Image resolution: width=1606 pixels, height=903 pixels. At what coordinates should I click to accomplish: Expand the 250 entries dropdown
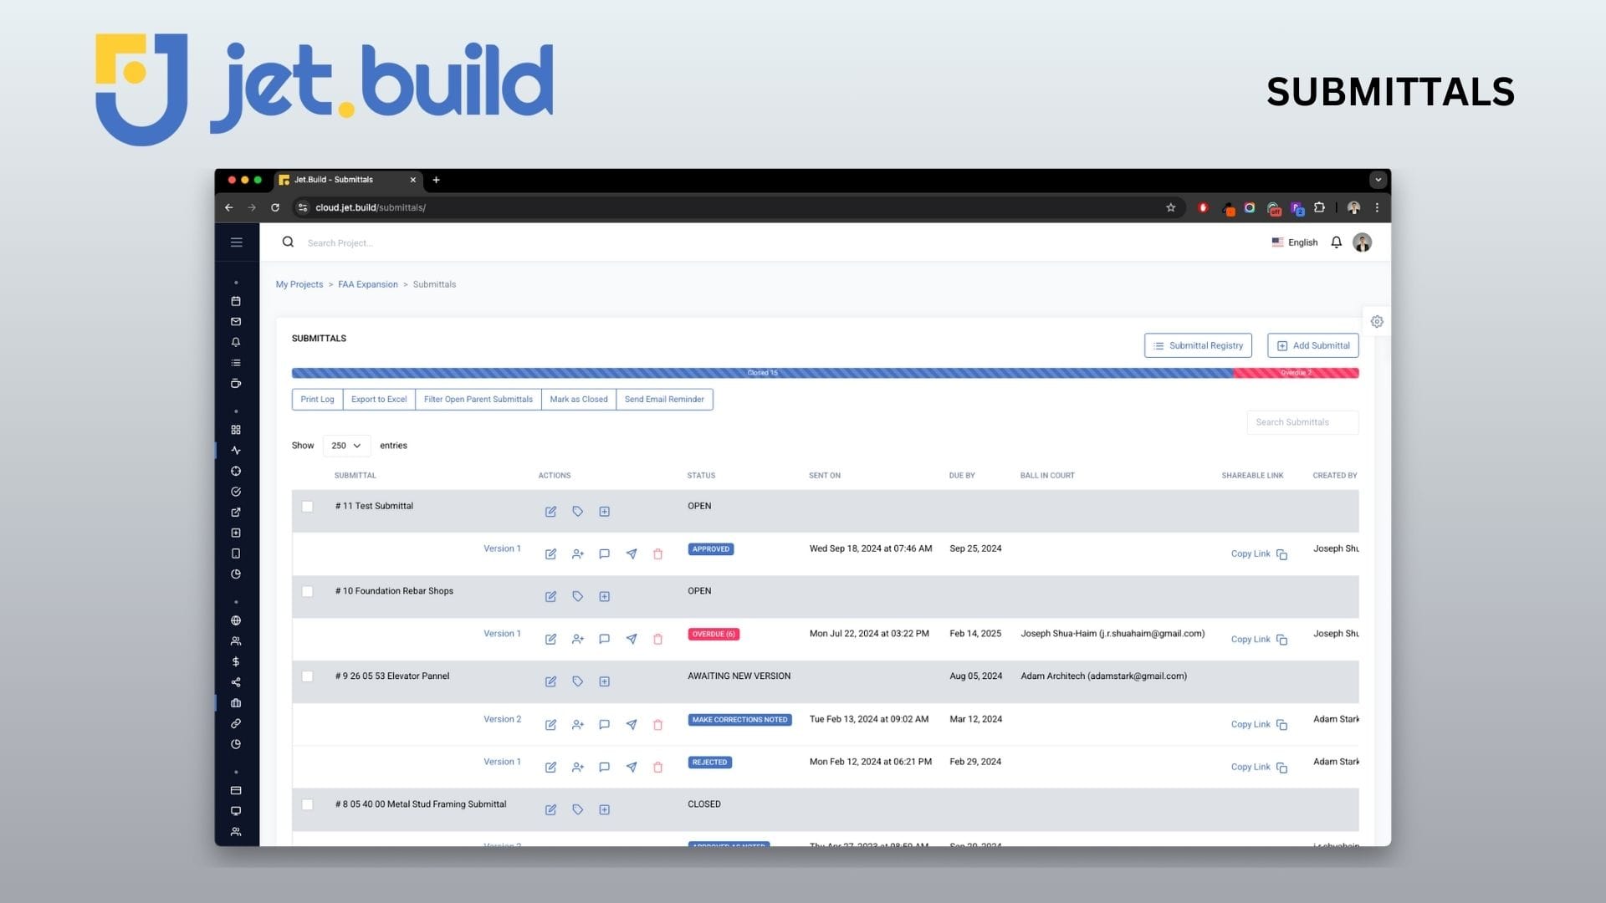click(x=345, y=446)
